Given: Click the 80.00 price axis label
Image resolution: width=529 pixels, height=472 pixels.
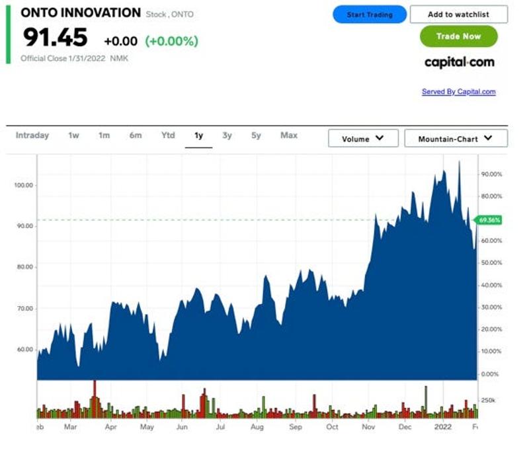Looking at the screenshot, I should (x=25, y=267).
